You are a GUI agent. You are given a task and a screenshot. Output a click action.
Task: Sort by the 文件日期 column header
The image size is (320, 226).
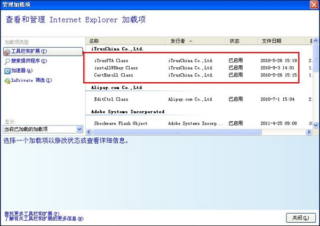point(272,41)
